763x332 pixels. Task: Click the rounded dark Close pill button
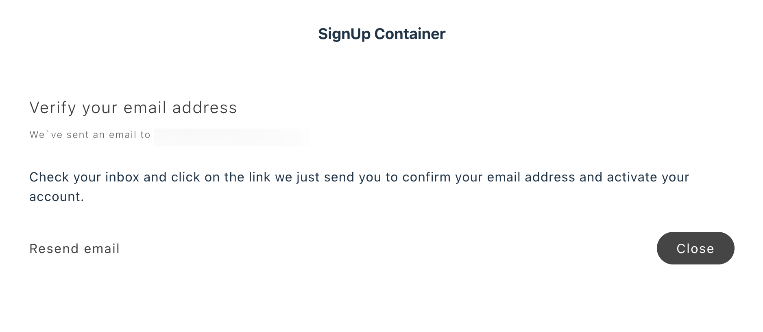(x=695, y=248)
